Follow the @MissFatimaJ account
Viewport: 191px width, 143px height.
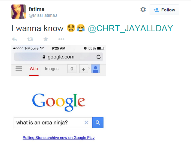(164, 10)
